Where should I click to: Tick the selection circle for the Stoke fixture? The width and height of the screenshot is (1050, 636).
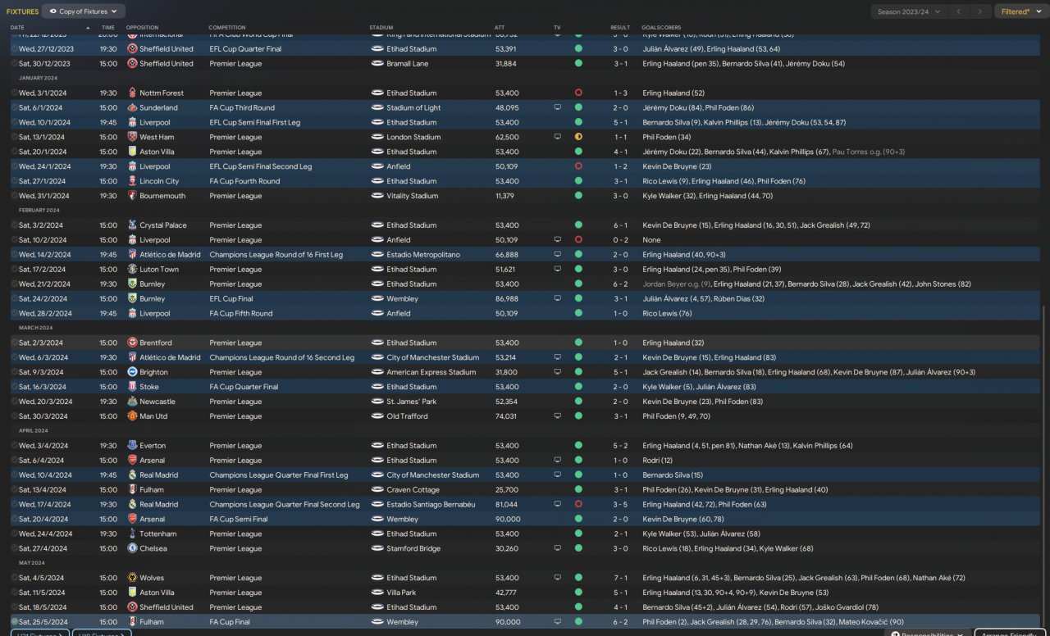coord(15,387)
